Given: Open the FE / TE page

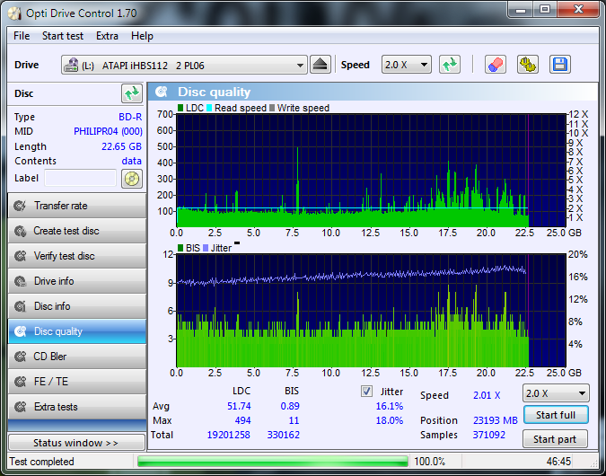Looking at the screenshot, I should [77, 382].
